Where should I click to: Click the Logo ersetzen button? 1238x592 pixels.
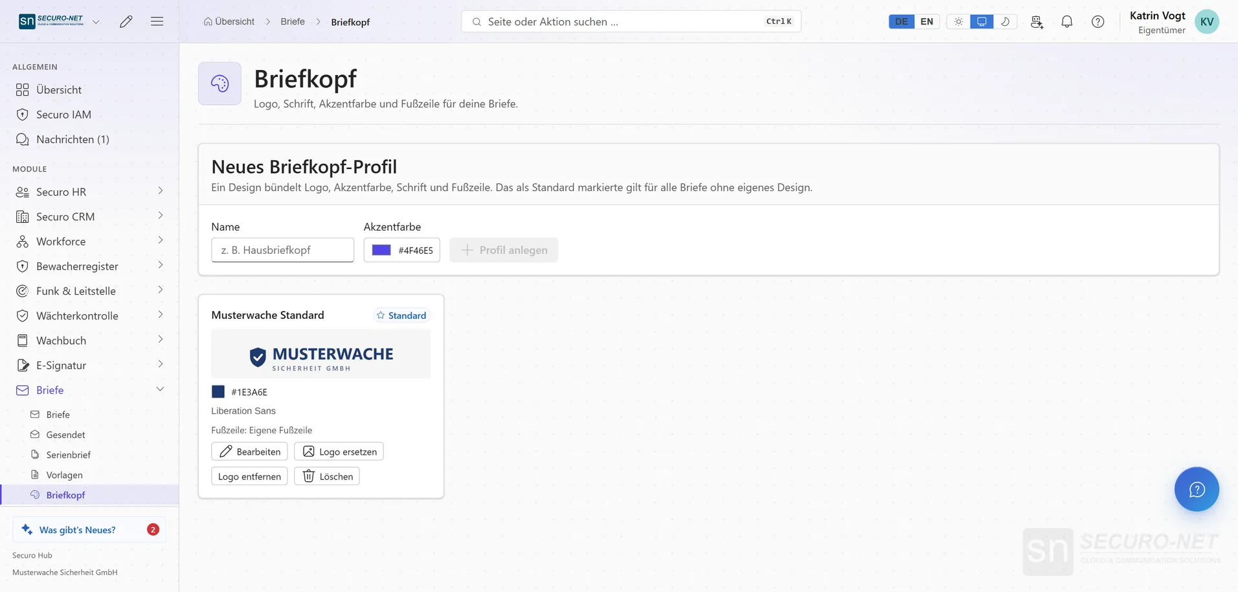[x=339, y=451]
